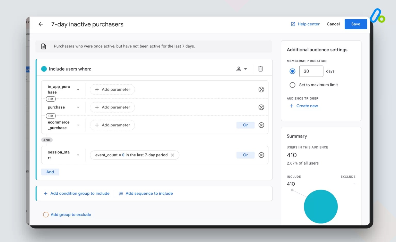Click the teal include circle in summary chart

(321, 206)
